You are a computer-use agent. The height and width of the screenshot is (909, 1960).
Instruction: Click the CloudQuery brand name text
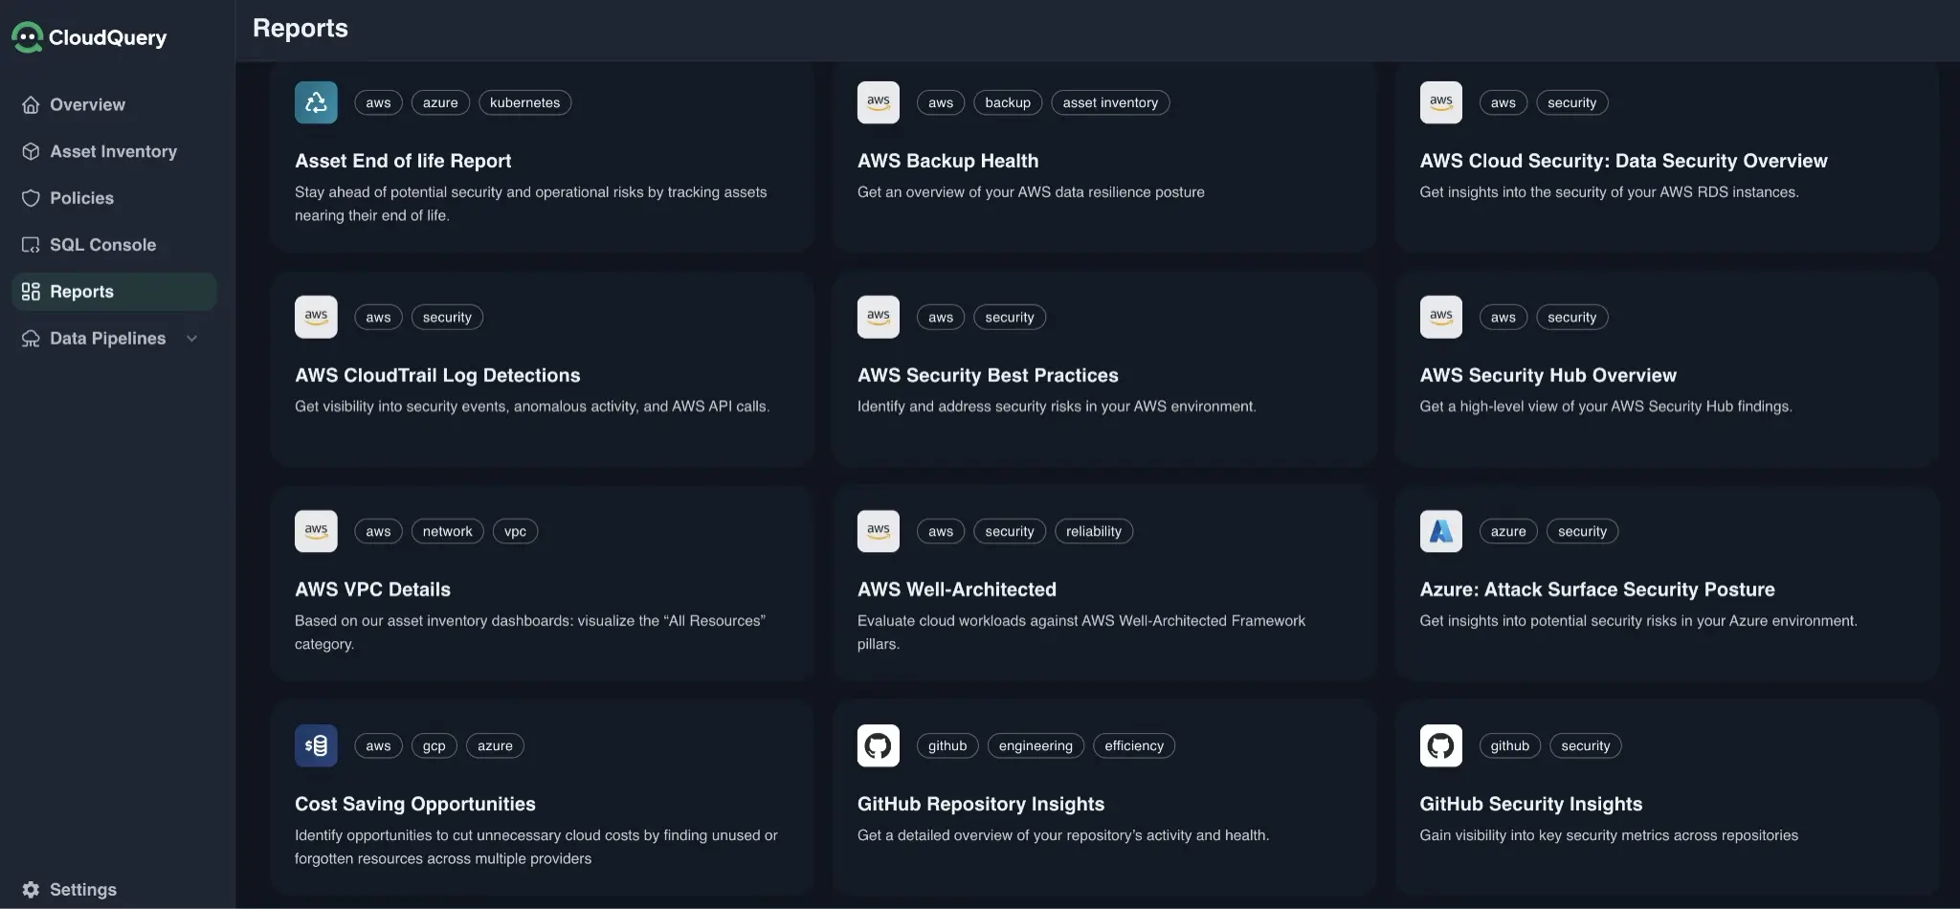coord(108,37)
